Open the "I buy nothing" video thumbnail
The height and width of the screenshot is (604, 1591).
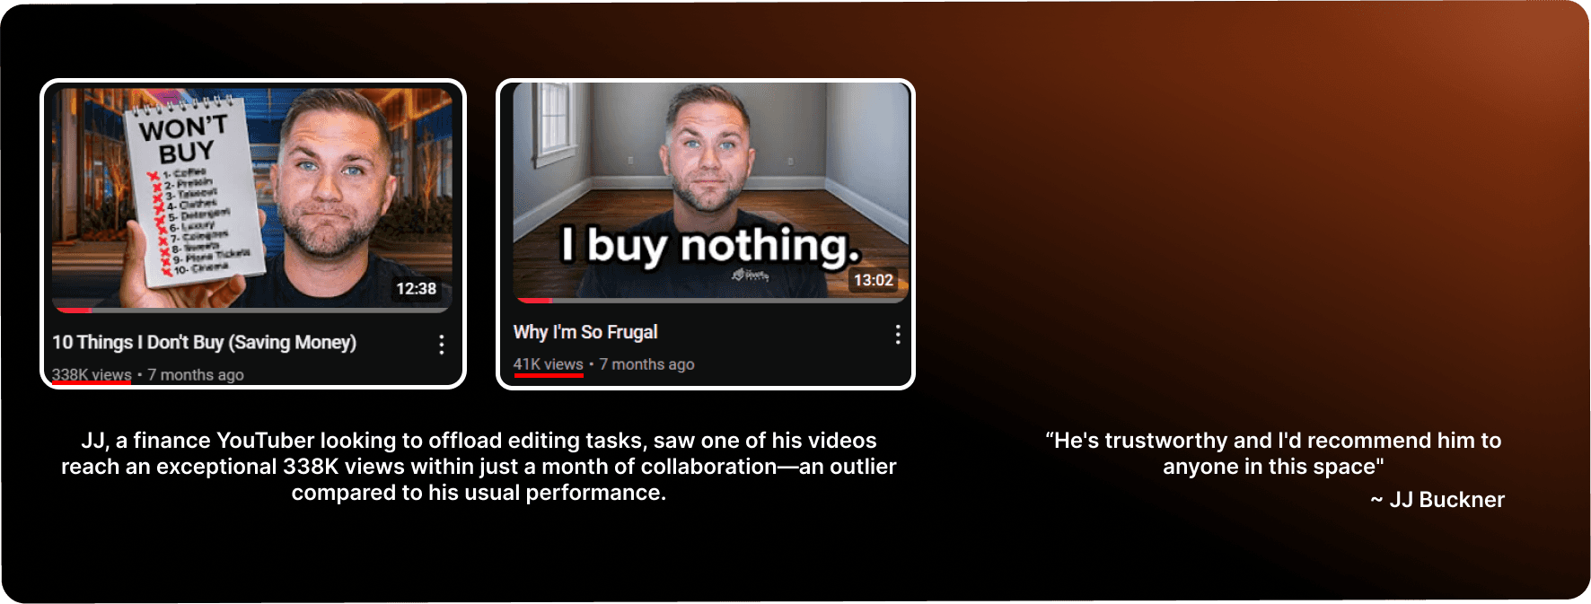pos(710,191)
